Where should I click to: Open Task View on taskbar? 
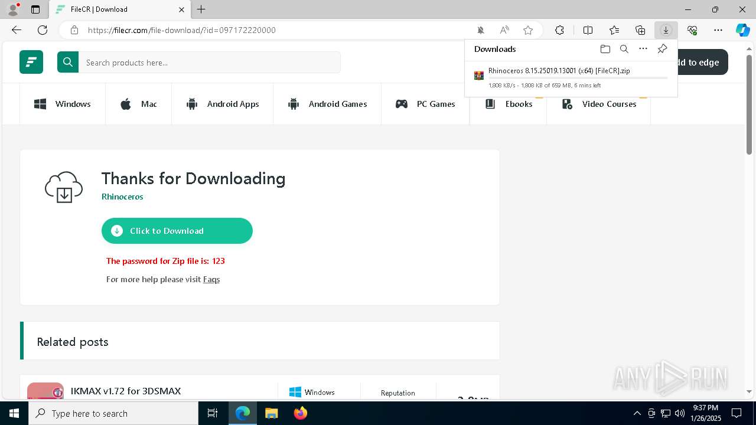[x=213, y=413]
